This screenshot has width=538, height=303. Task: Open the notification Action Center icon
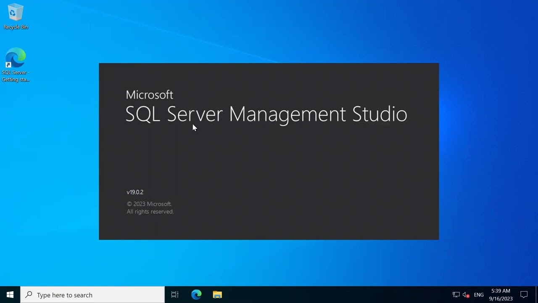point(524,295)
